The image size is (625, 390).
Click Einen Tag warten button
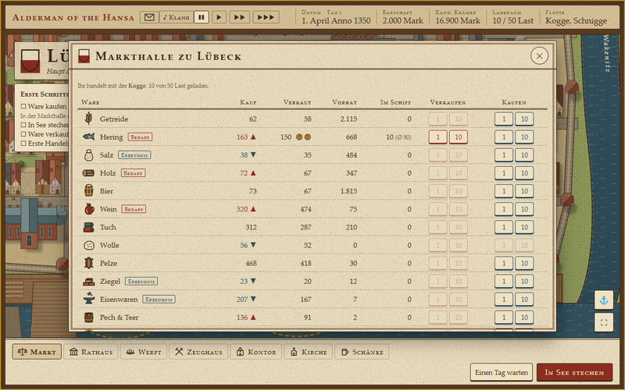click(x=501, y=373)
